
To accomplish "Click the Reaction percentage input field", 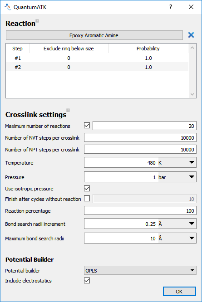I will 140,211.
